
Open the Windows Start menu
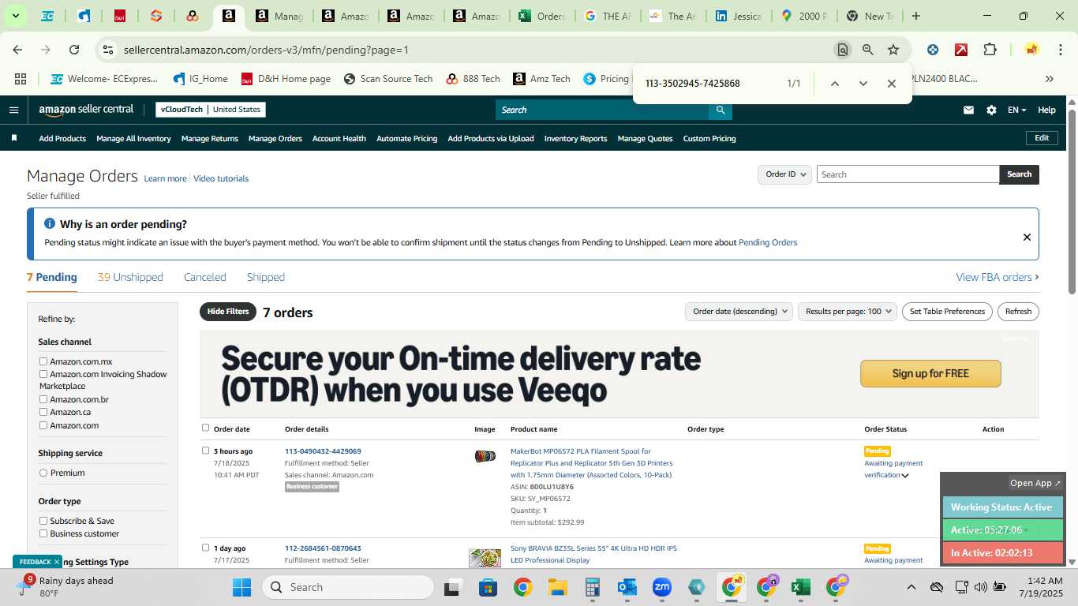241,587
